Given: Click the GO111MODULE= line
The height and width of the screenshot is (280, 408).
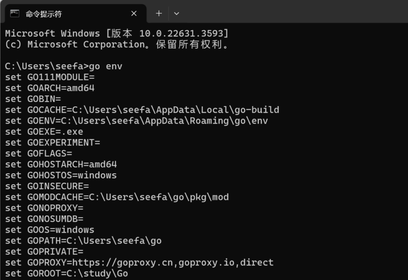Looking at the screenshot, I should (50, 77).
